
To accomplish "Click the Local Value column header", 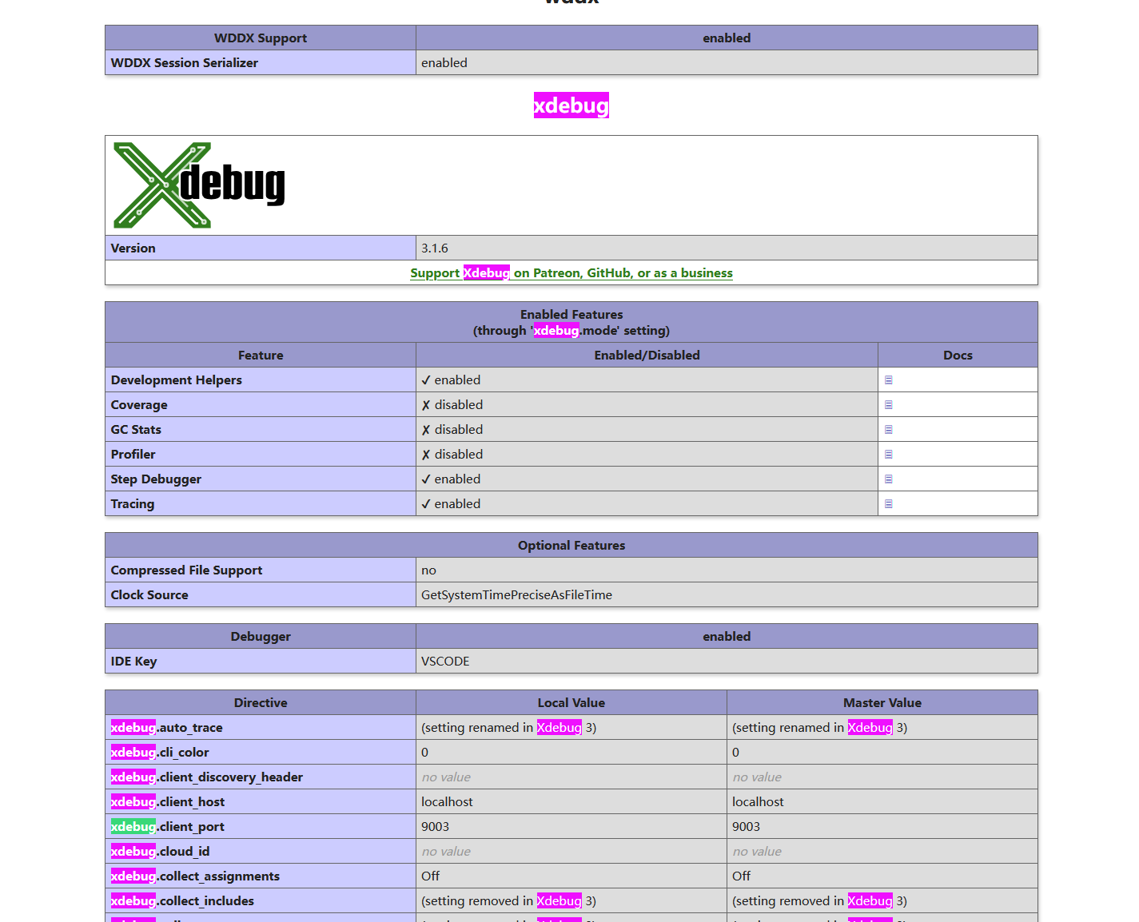I will (571, 703).
